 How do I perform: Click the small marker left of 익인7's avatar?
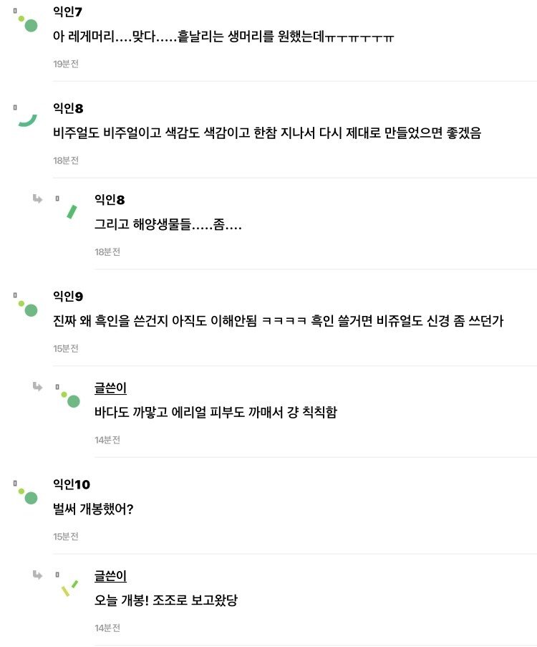pos(15,11)
